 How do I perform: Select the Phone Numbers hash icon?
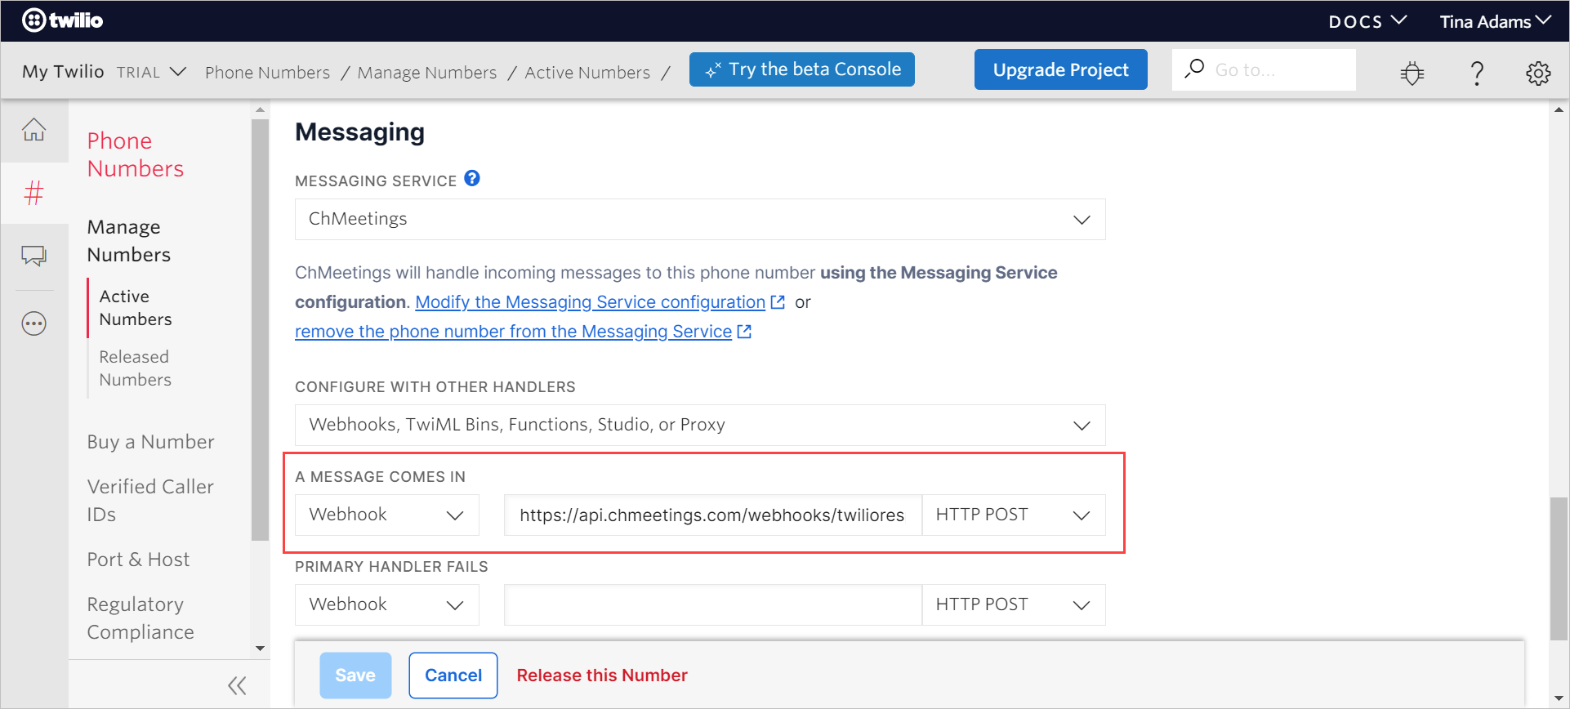(x=33, y=194)
